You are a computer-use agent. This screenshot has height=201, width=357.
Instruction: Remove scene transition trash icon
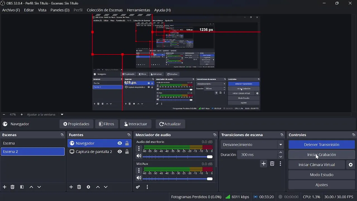click(272, 164)
